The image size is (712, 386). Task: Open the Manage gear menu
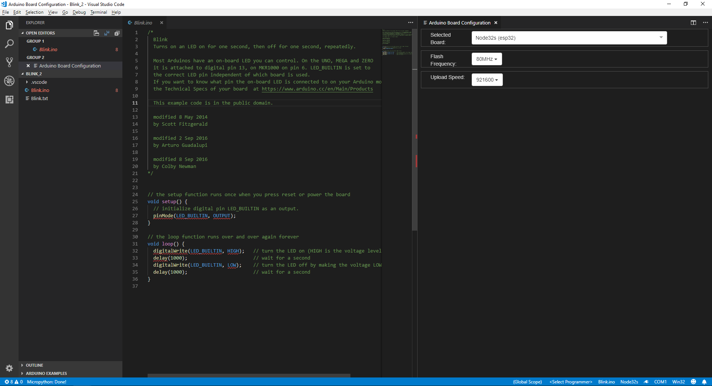click(x=9, y=368)
